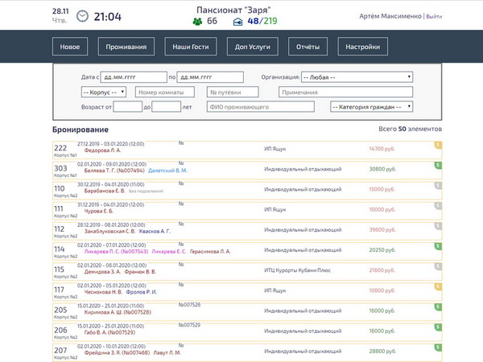Viewport: 483px width, 362px height.
Task: Click the green payment icon for room 303
Action: click(438, 165)
